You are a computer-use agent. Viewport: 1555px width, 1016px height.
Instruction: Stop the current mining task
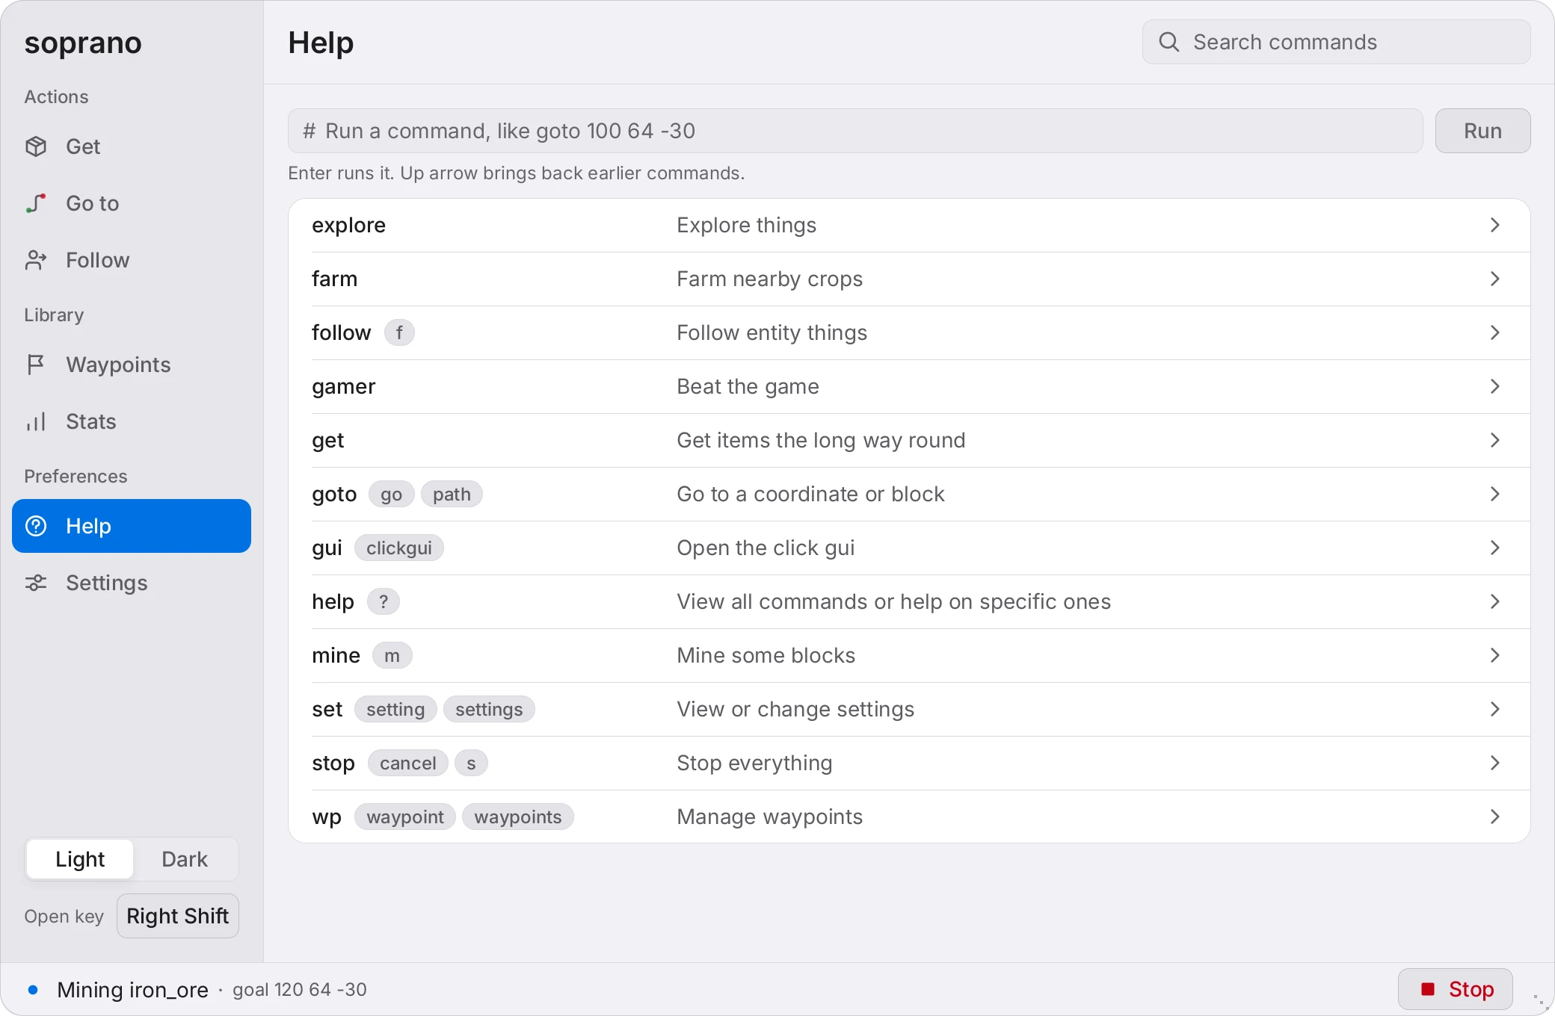click(1456, 989)
